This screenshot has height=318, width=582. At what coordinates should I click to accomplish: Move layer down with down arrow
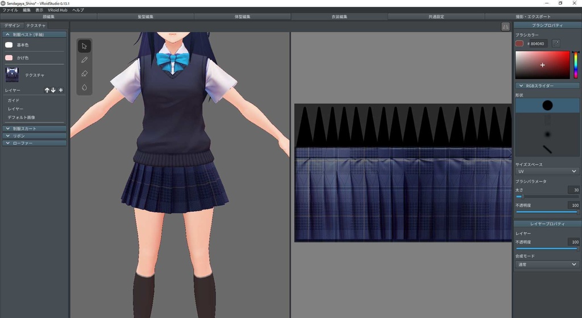[x=53, y=90]
